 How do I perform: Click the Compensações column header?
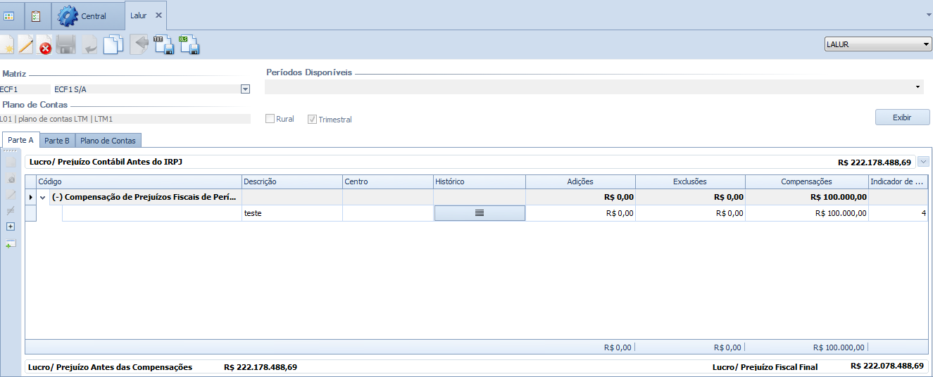click(806, 181)
